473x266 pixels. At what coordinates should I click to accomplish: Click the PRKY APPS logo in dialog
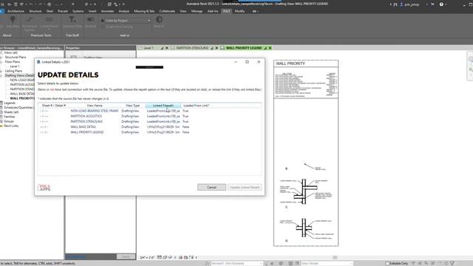[44, 188]
